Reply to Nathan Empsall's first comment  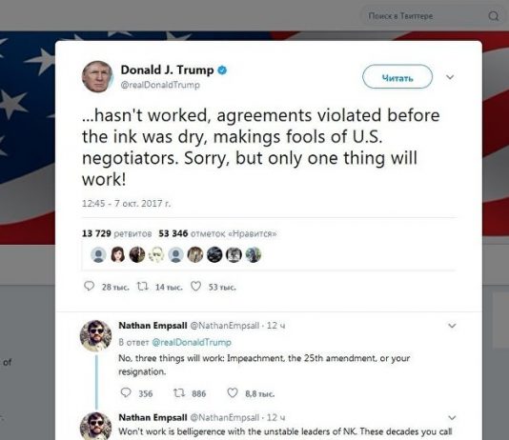pos(126,392)
